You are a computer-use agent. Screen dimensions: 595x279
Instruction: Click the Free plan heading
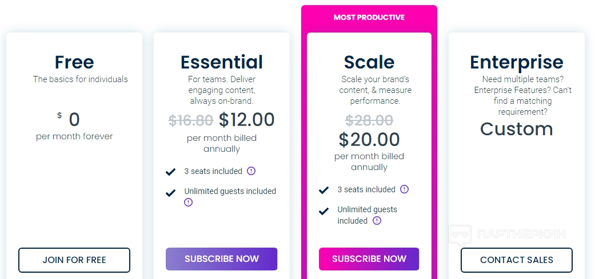coord(74,62)
